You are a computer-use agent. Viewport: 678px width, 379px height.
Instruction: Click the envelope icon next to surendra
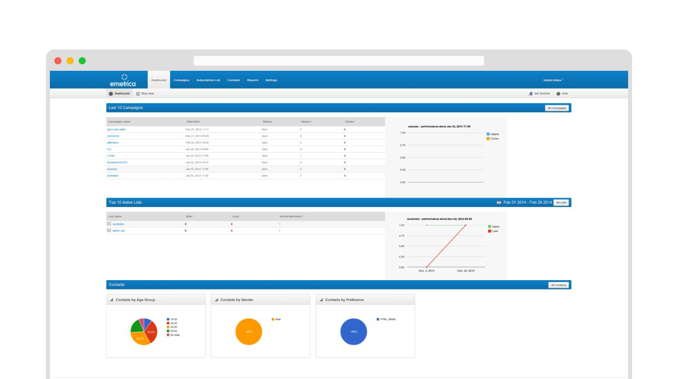click(x=109, y=224)
